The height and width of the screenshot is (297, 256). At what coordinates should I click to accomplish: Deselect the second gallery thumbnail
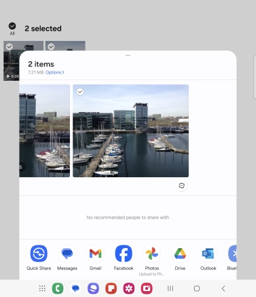tap(51, 47)
